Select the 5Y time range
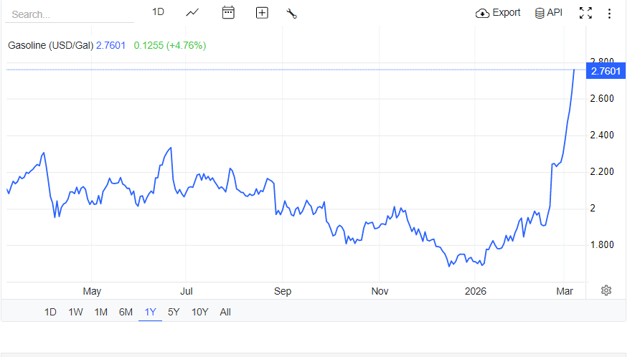 pos(174,312)
